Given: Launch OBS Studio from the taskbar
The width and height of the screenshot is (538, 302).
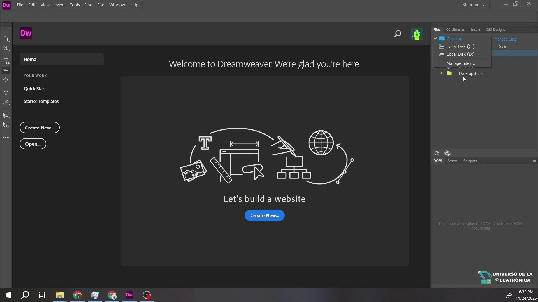Looking at the screenshot, I should 147,295.
